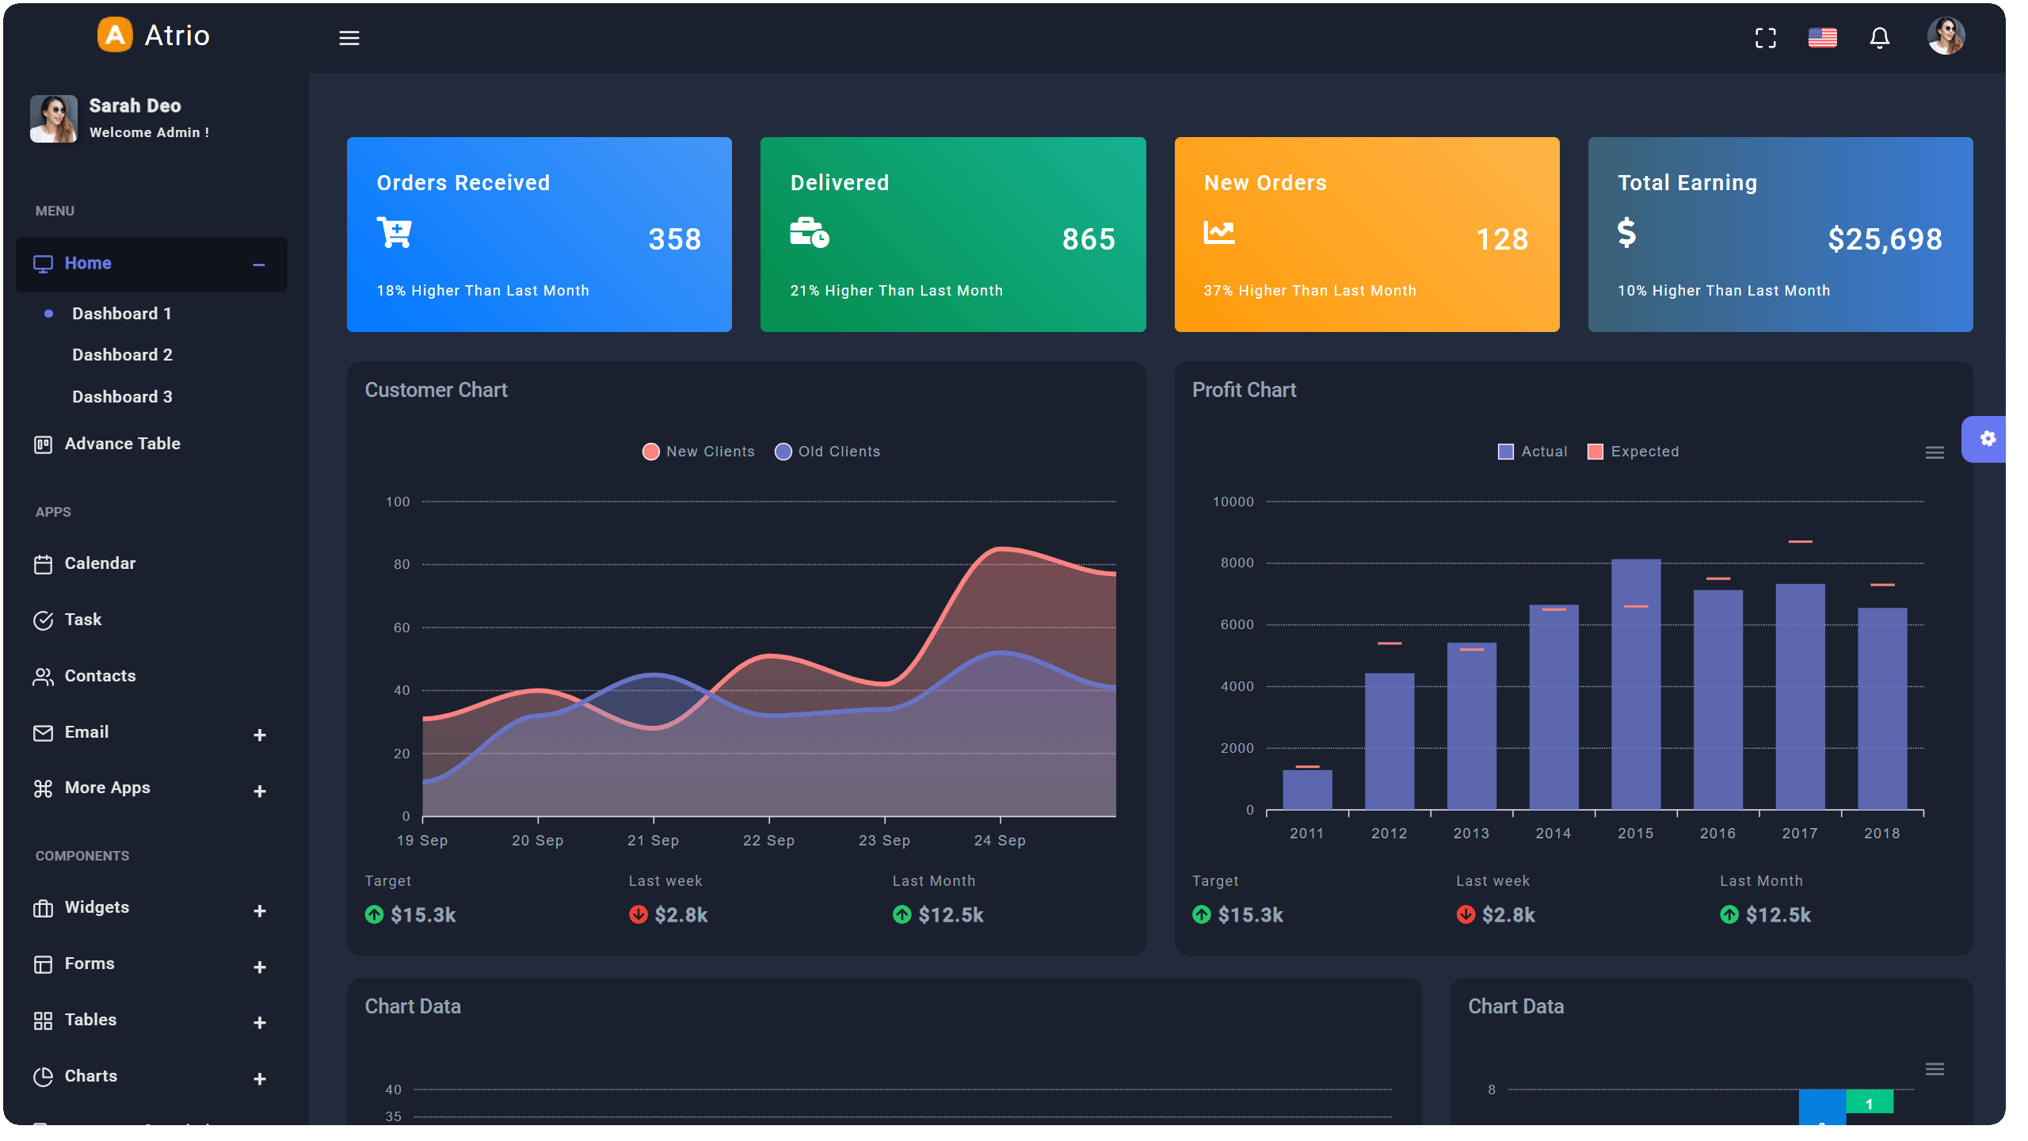Viewport: 2028px width, 1141px height.
Task: Toggle New Clients series visibility
Action: [x=698, y=451]
